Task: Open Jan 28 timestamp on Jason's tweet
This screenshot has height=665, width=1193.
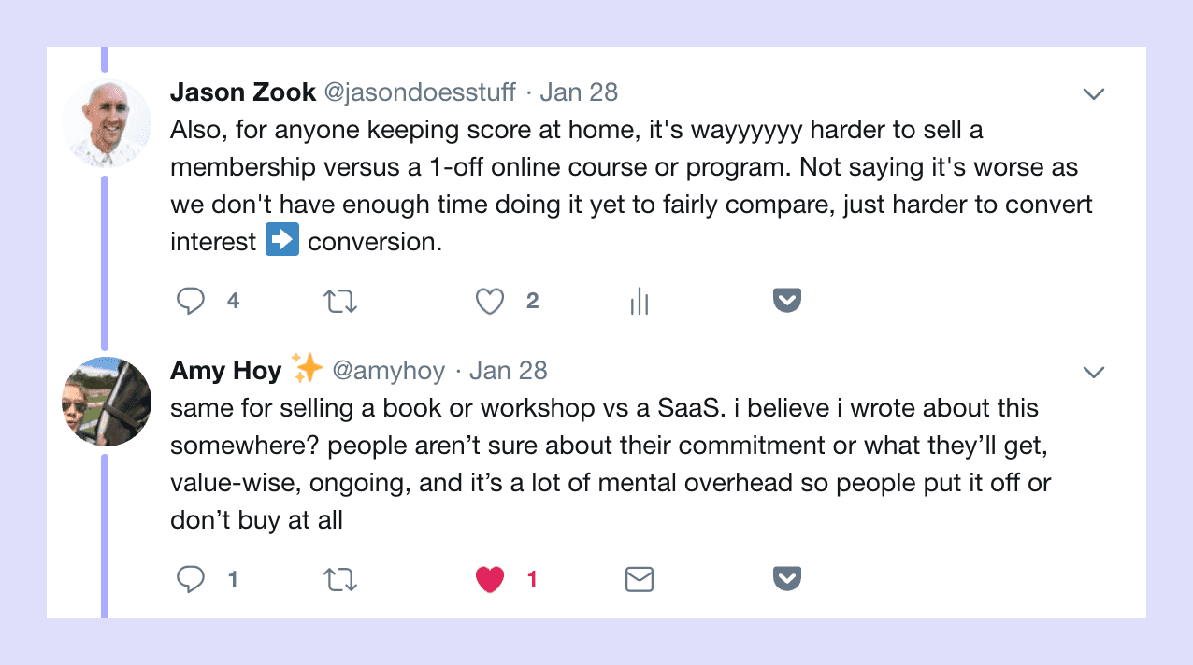Action: coord(580,92)
